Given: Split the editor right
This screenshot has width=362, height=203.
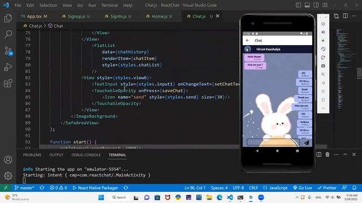Looking at the screenshot, I should (x=346, y=16).
